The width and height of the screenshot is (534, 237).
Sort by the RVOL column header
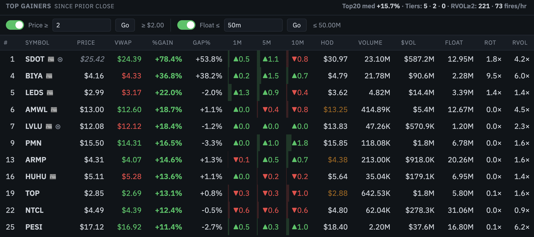520,43
